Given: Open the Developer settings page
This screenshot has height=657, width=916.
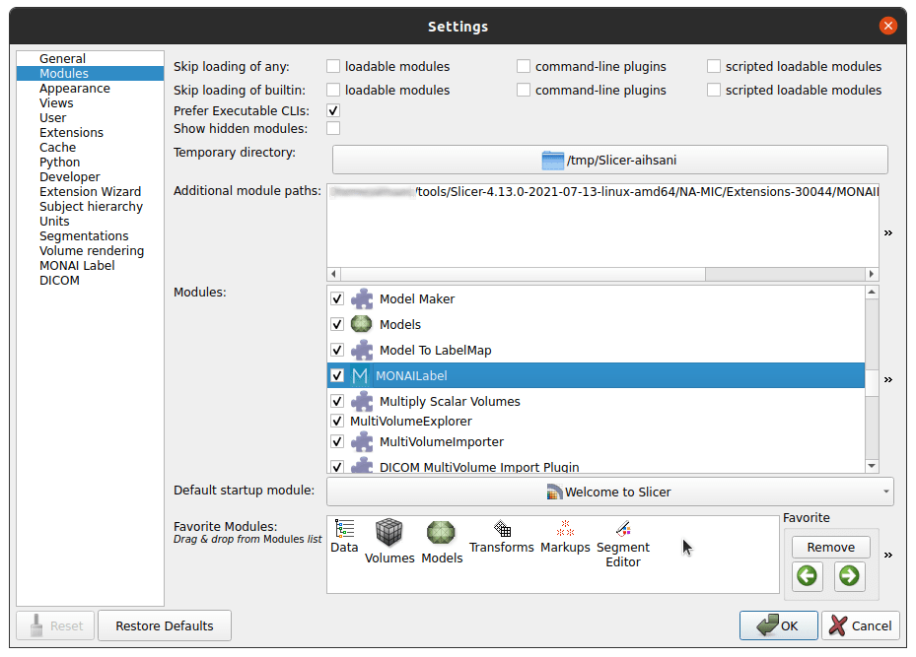Looking at the screenshot, I should (70, 176).
